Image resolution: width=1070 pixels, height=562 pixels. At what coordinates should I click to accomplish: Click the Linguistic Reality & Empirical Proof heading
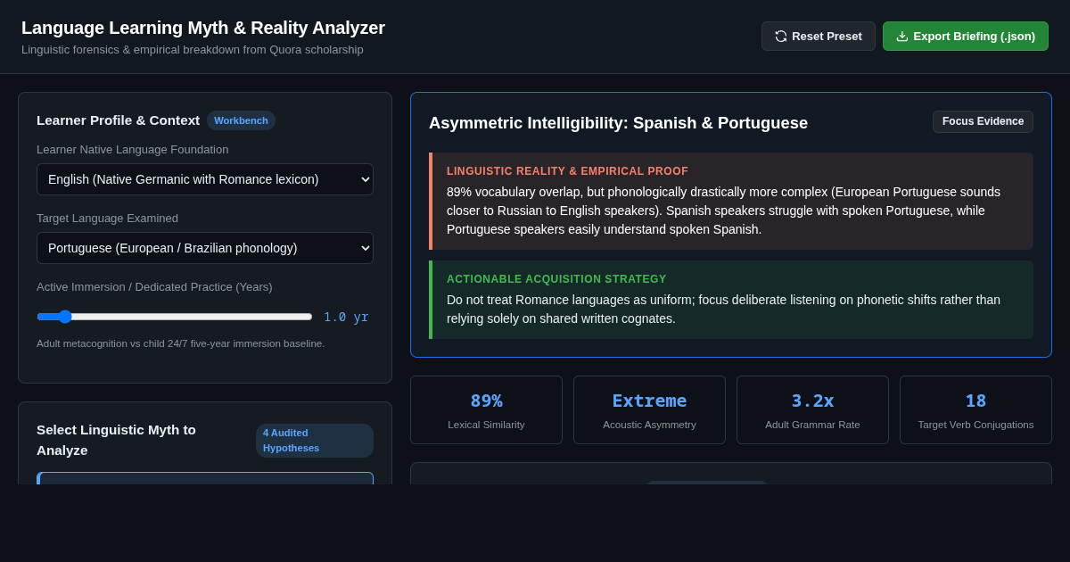pos(567,171)
